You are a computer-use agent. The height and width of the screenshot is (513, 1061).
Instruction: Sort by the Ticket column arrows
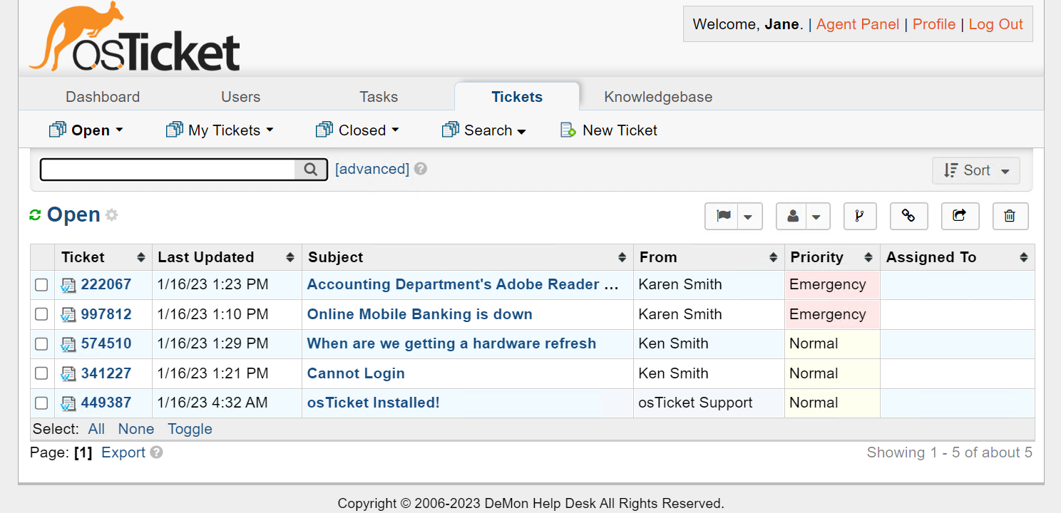pos(140,257)
